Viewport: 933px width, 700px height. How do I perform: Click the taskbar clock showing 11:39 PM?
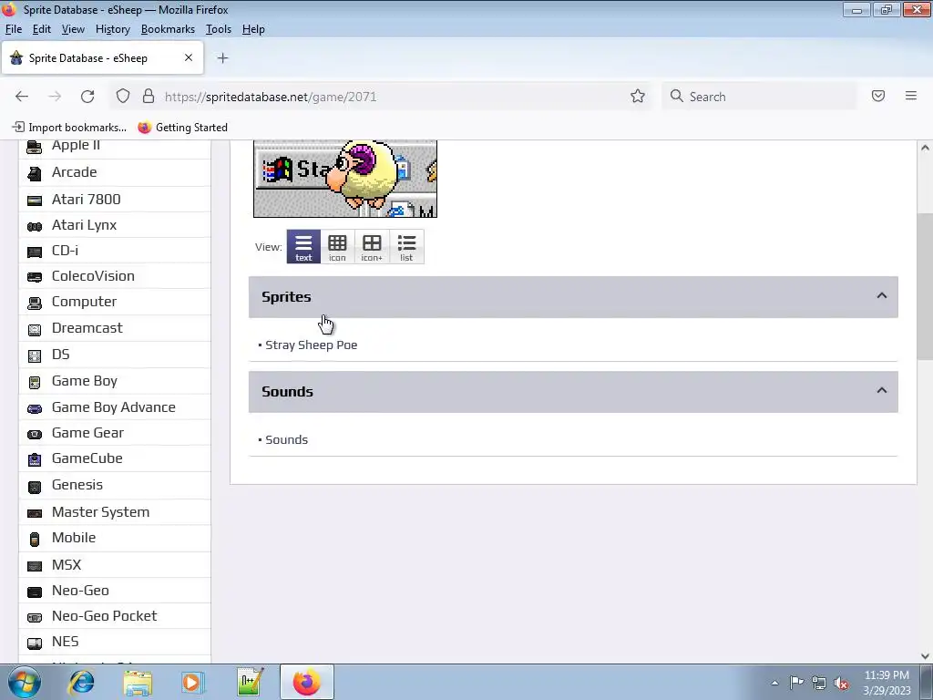click(887, 682)
